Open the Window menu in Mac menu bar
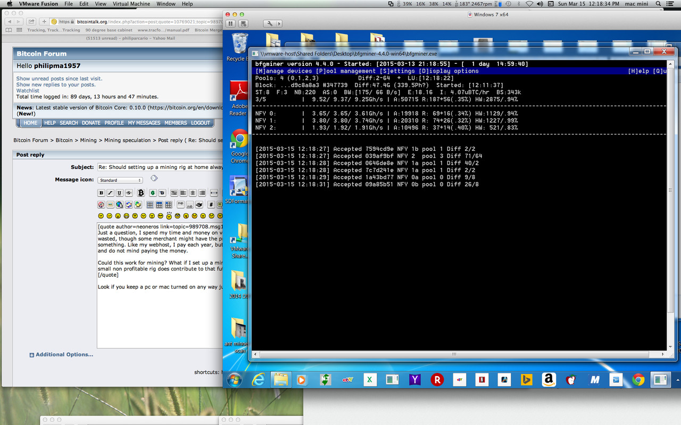681x425 pixels. [x=166, y=4]
